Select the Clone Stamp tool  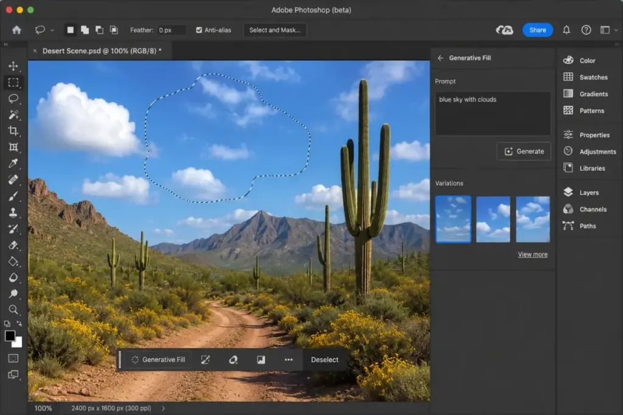pyautogui.click(x=13, y=212)
